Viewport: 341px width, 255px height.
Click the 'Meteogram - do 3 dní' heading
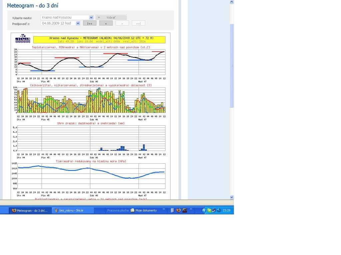coord(33,6)
